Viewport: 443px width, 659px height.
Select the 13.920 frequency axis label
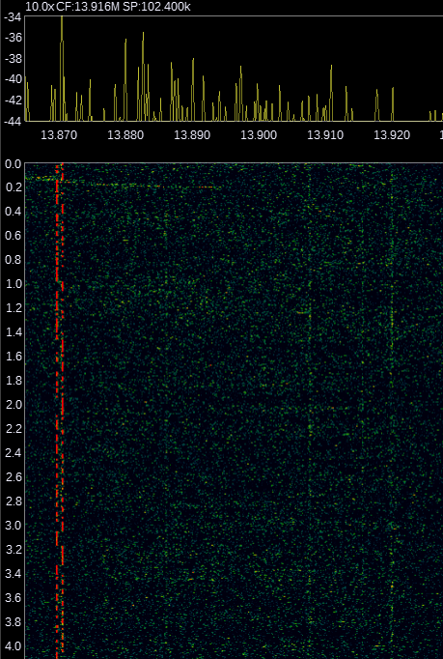click(x=392, y=135)
